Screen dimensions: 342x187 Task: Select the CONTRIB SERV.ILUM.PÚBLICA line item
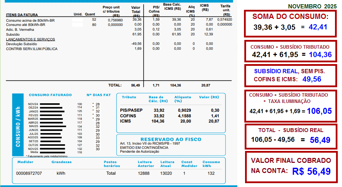(x=32, y=49)
